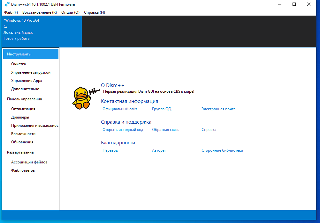Open the Обновления page

22,142
